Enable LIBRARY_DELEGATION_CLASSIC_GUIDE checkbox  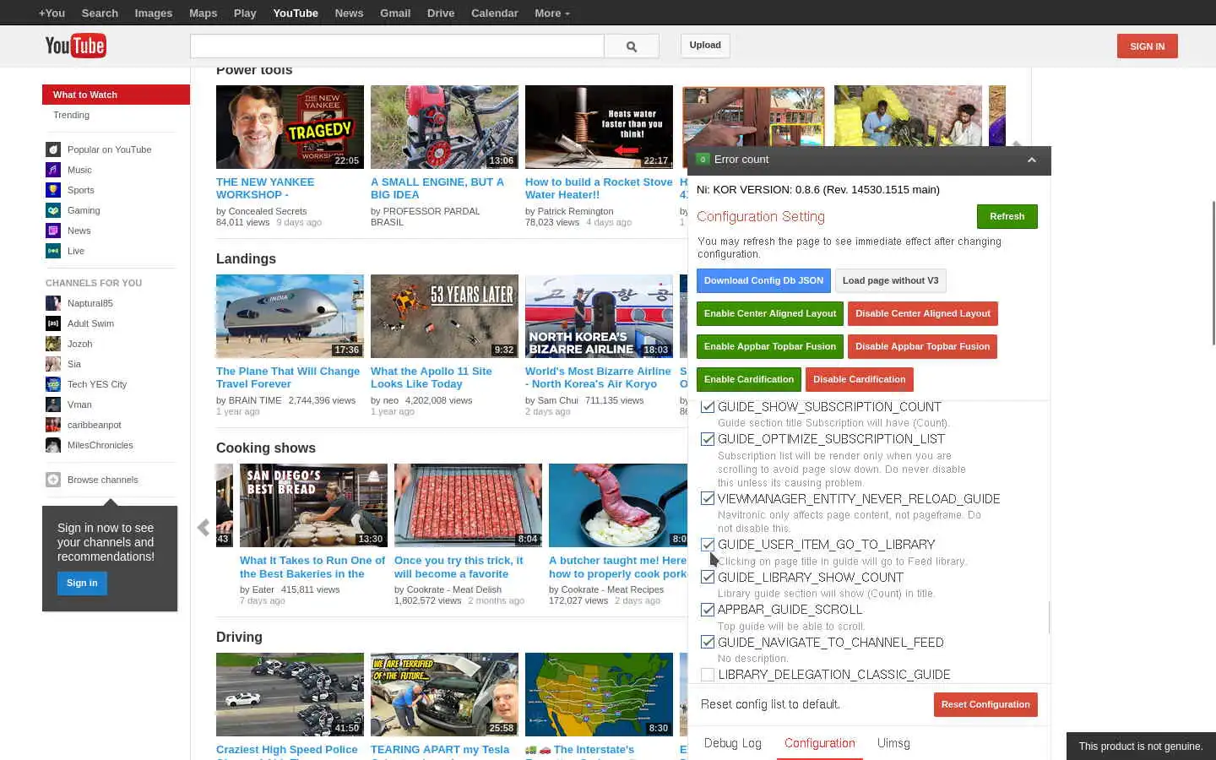point(708,675)
